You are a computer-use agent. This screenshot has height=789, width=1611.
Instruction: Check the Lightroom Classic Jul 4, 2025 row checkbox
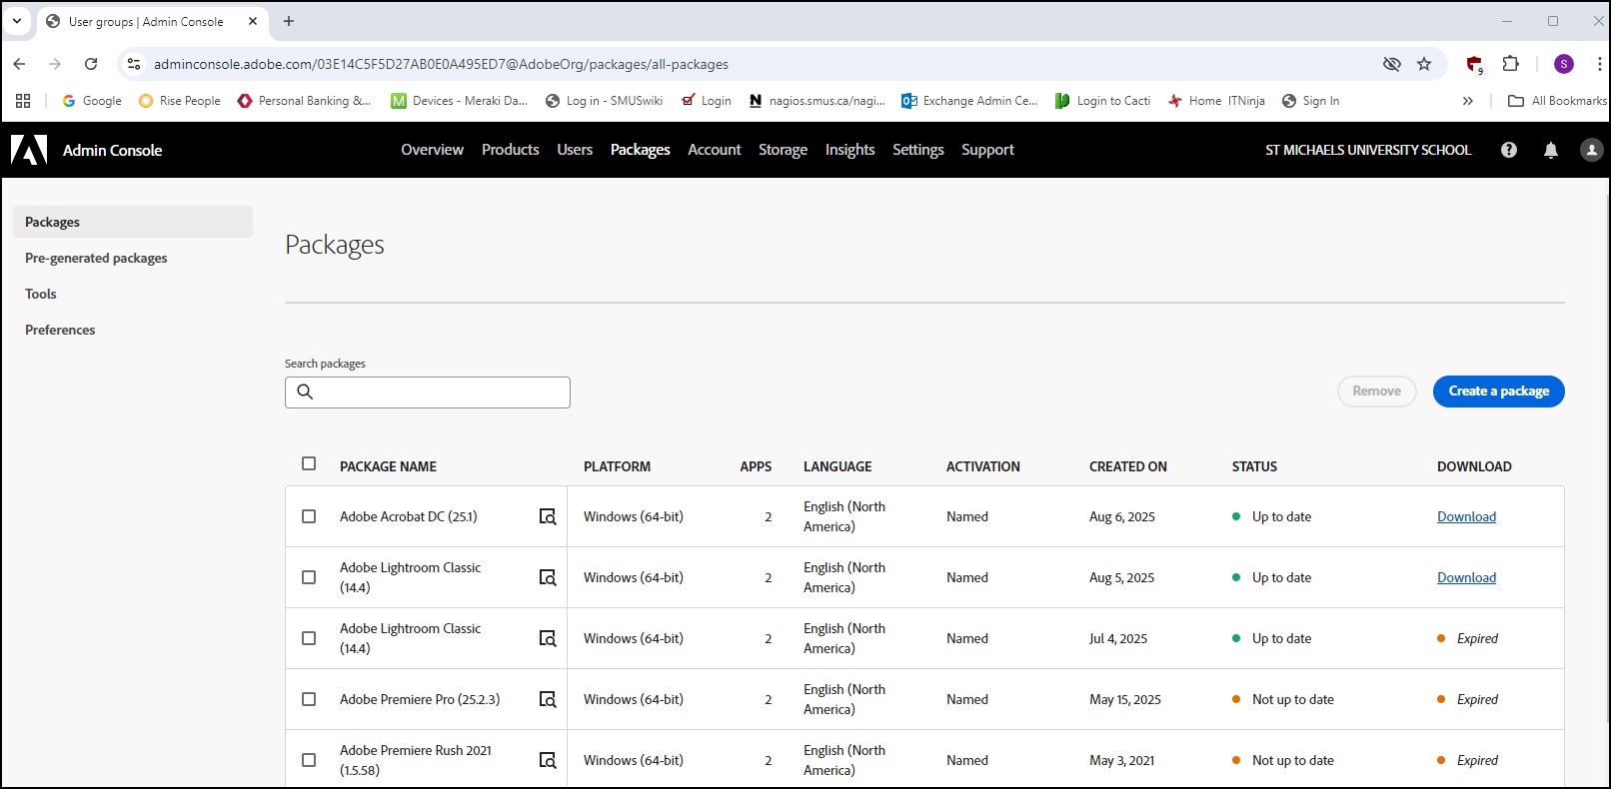309,638
